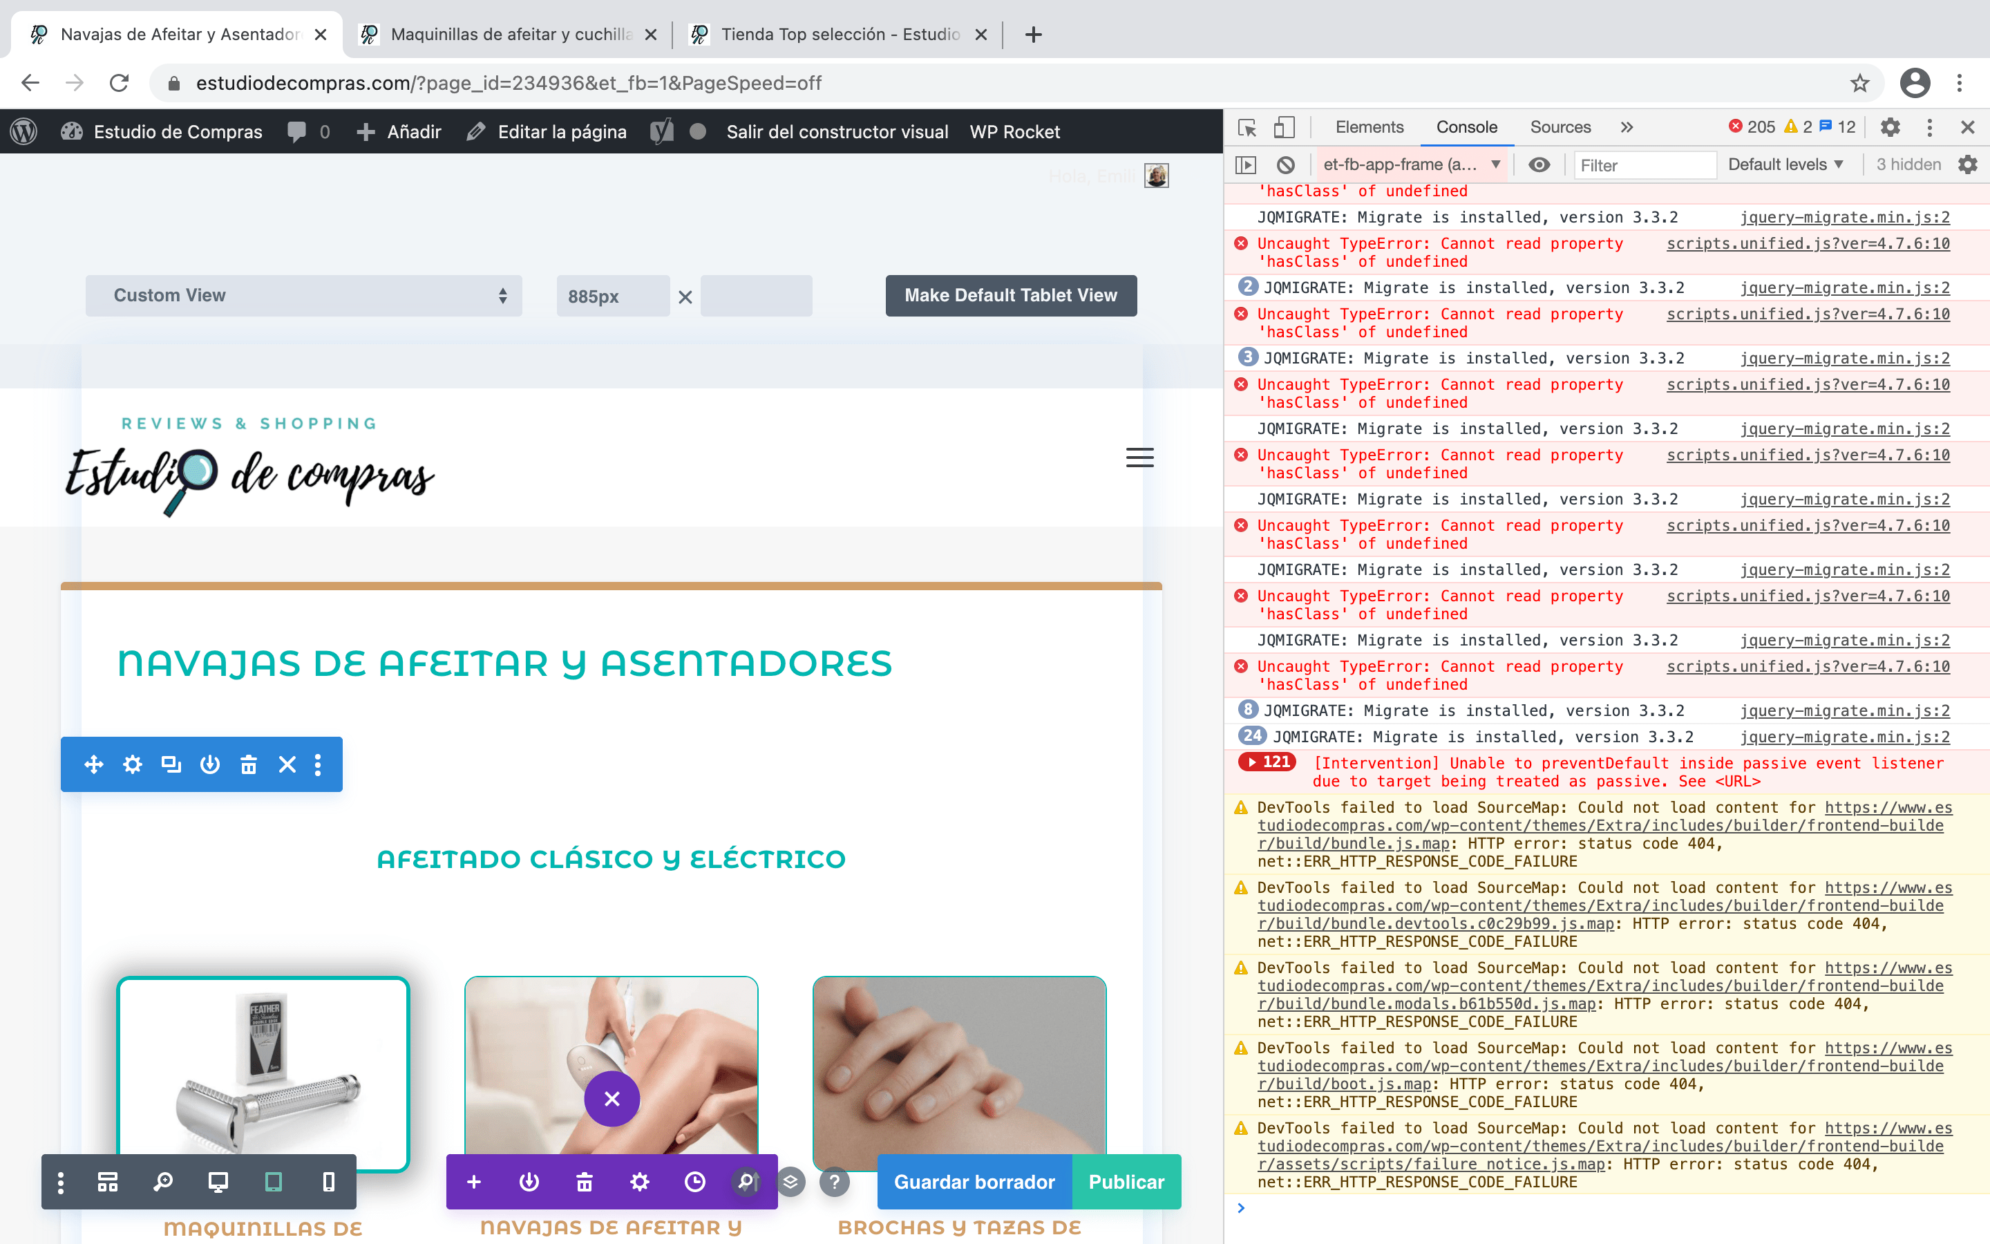Open comments bubble in admin bar
The width and height of the screenshot is (1990, 1244).
pyautogui.click(x=308, y=131)
